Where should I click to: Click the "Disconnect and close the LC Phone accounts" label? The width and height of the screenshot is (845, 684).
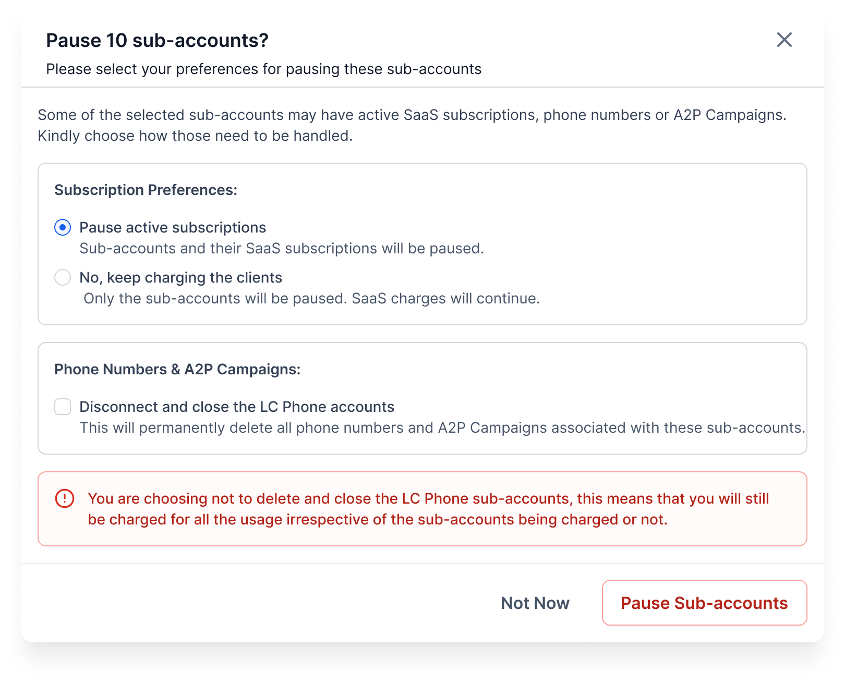tap(237, 407)
